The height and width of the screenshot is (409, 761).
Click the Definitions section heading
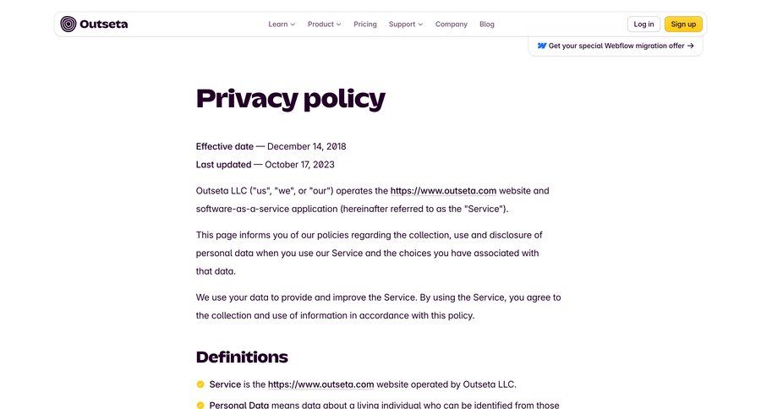tap(242, 357)
